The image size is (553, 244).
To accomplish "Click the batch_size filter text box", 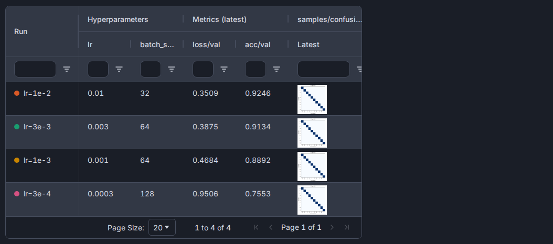I will tap(151, 69).
